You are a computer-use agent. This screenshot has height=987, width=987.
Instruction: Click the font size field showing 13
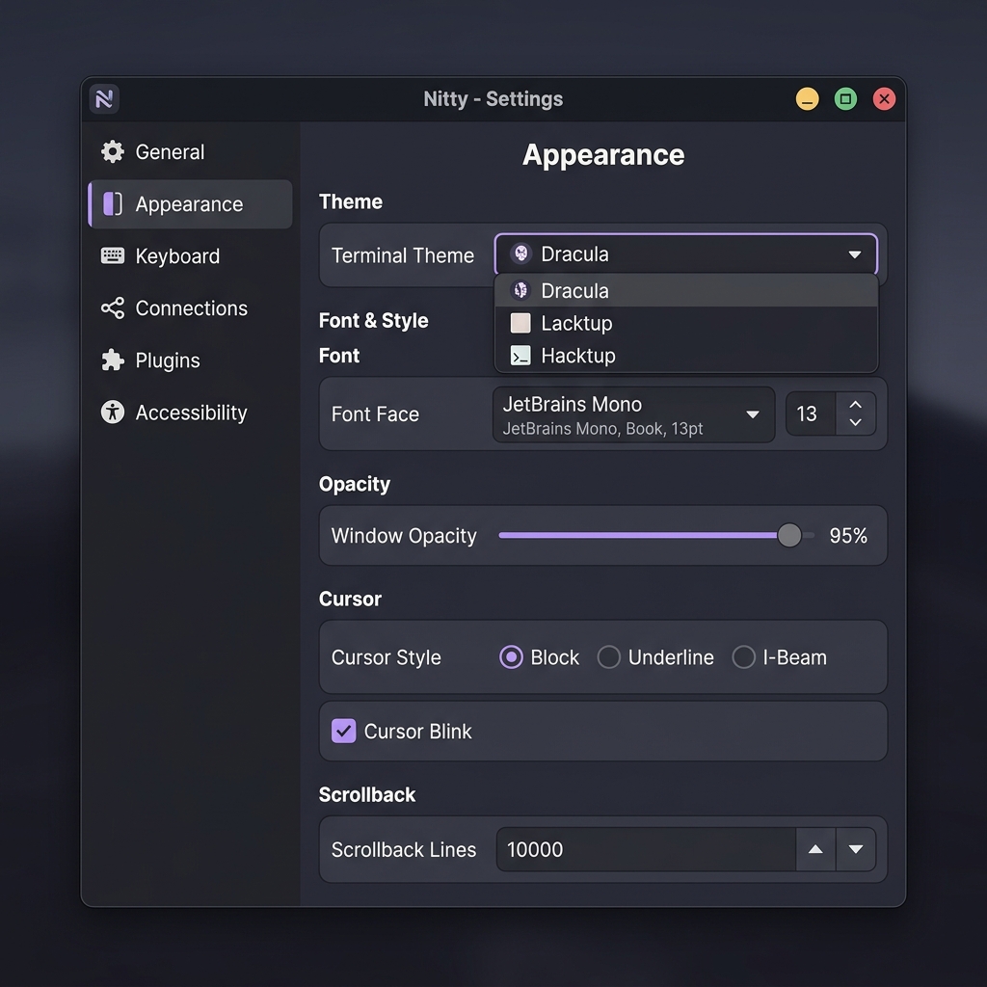(x=811, y=413)
